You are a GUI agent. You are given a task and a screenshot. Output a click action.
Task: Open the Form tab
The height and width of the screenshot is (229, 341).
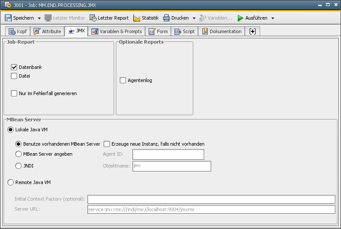pyautogui.click(x=158, y=31)
